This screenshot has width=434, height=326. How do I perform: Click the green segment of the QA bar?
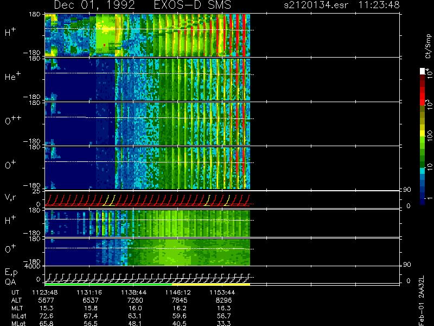tap(108, 284)
